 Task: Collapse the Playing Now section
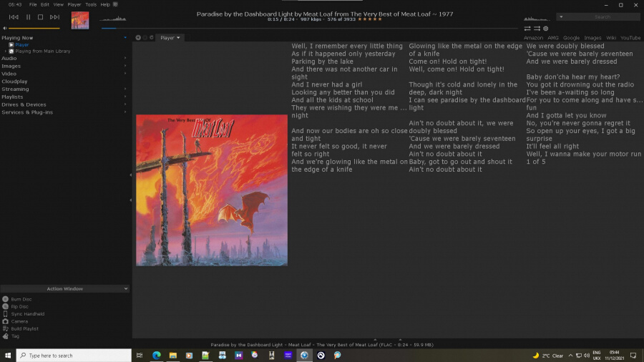[x=125, y=38]
